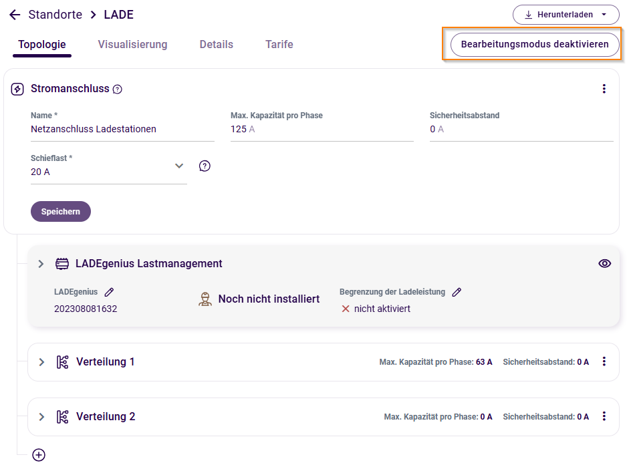Open Verteilung 2 three-dot menu
The width and height of the screenshot is (627, 469).
click(604, 416)
